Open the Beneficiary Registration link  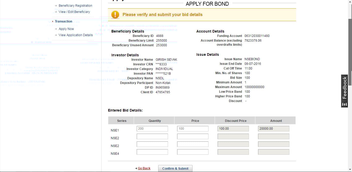tap(75, 6)
